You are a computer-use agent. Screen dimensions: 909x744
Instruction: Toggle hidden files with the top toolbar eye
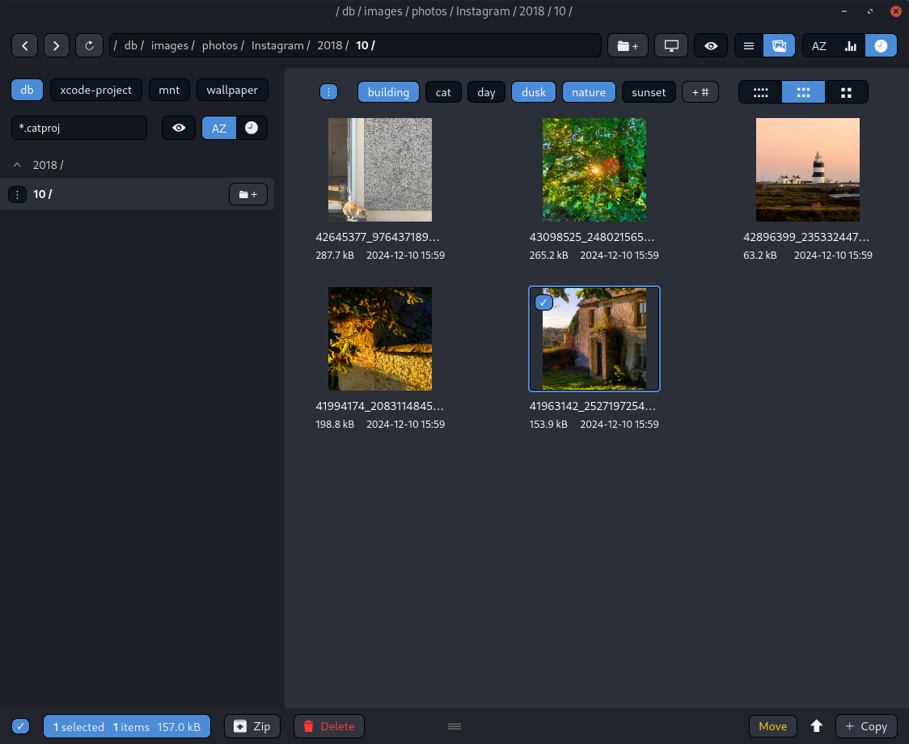point(711,46)
